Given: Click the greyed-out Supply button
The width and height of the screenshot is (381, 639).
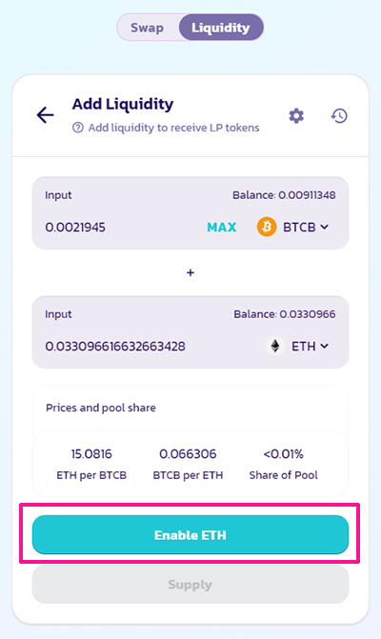Looking at the screenshot, I should 190,585.
